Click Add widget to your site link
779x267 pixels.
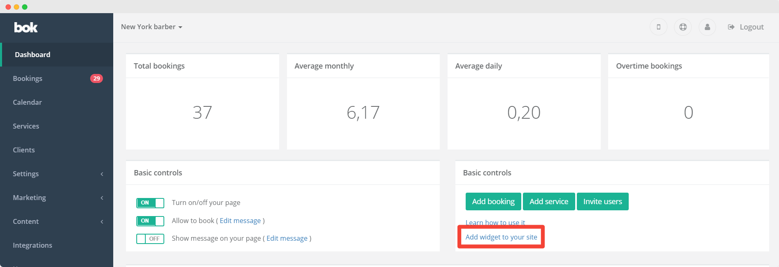[501, 237]
